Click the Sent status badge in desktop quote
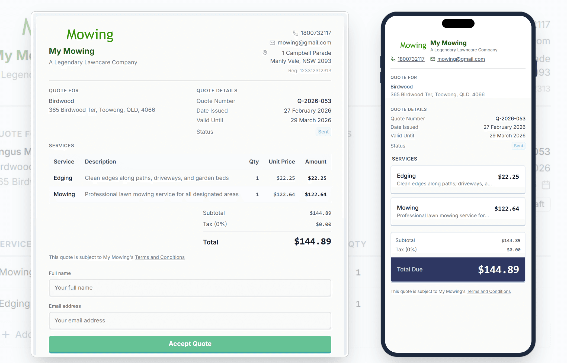567x363 pixels. pos(323,132)
